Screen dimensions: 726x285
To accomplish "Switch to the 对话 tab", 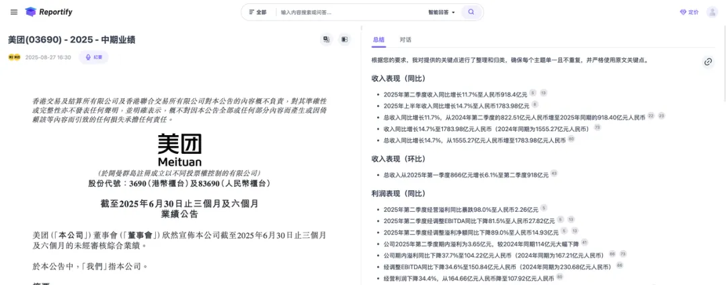I will (x=405, y=40).
